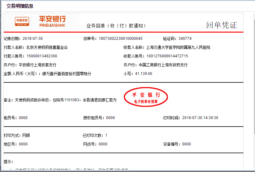Viewport: 255px width, 172px height.
Task: Click the 回单凭证 title text
Action: 222,25
